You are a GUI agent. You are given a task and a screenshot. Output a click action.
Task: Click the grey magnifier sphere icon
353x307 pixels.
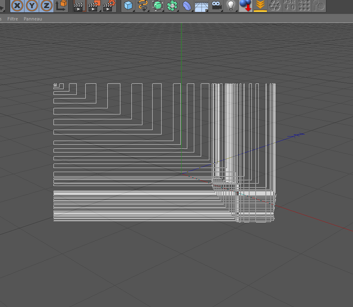(x=319, y=5)
